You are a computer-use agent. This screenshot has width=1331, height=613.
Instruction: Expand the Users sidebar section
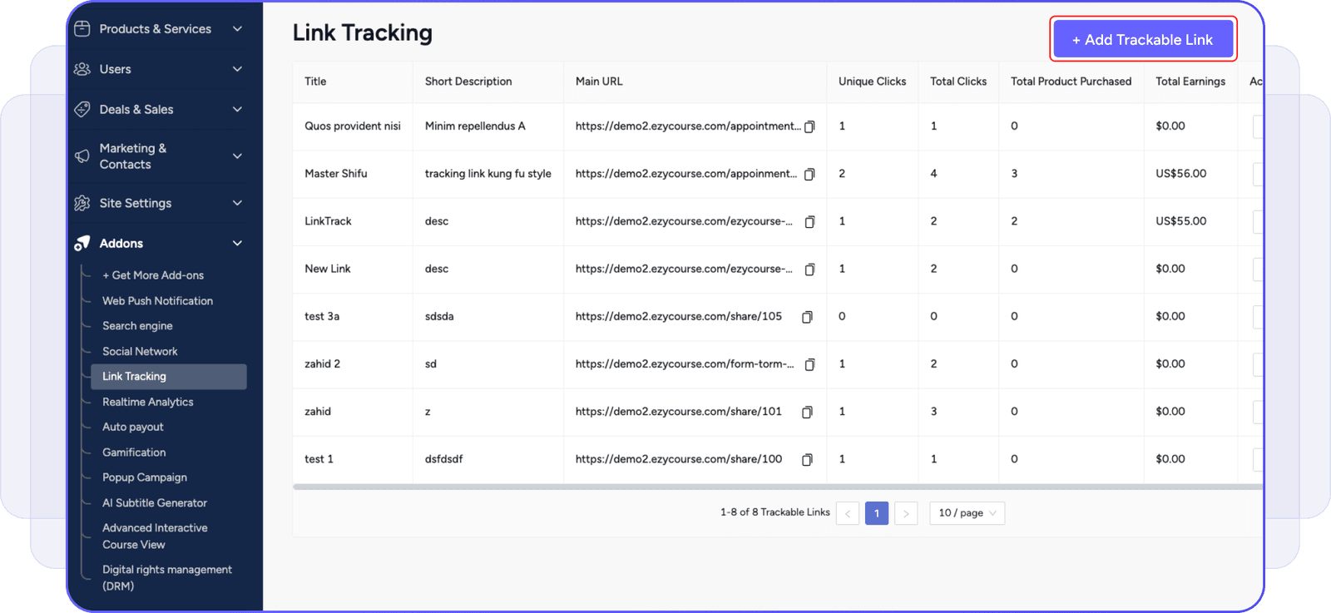coord(237,69)
